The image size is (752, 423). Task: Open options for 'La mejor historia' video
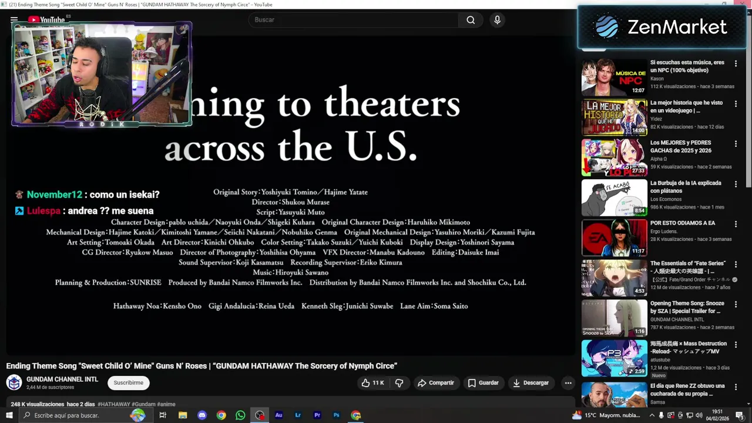tap(736, 103)
